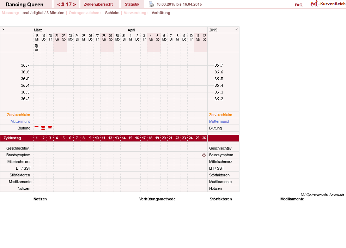Click the left Störfaktoren row label
This screenshot has height=248, width=346.
20,175
